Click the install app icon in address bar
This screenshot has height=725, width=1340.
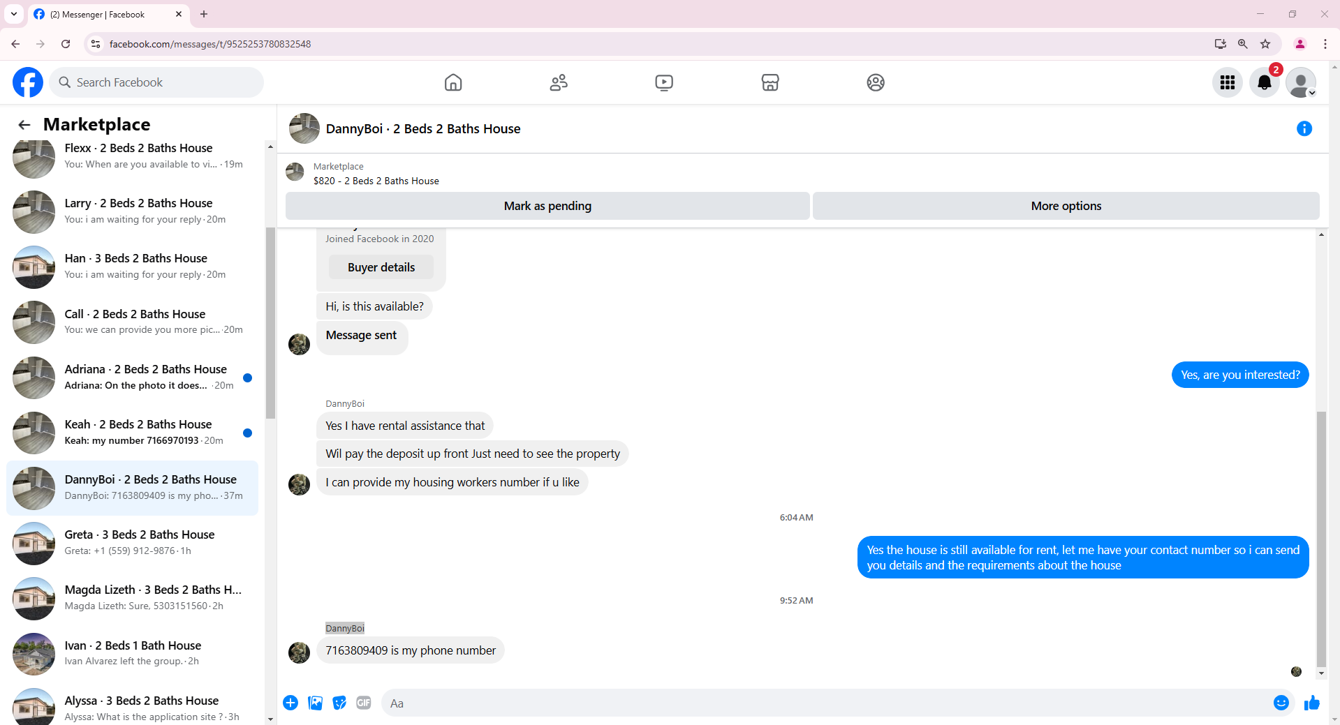click(1221, 44)
